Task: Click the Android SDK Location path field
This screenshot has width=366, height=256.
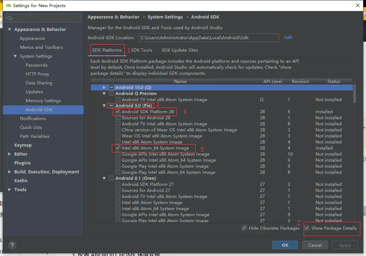Action: tap(209, 38)
